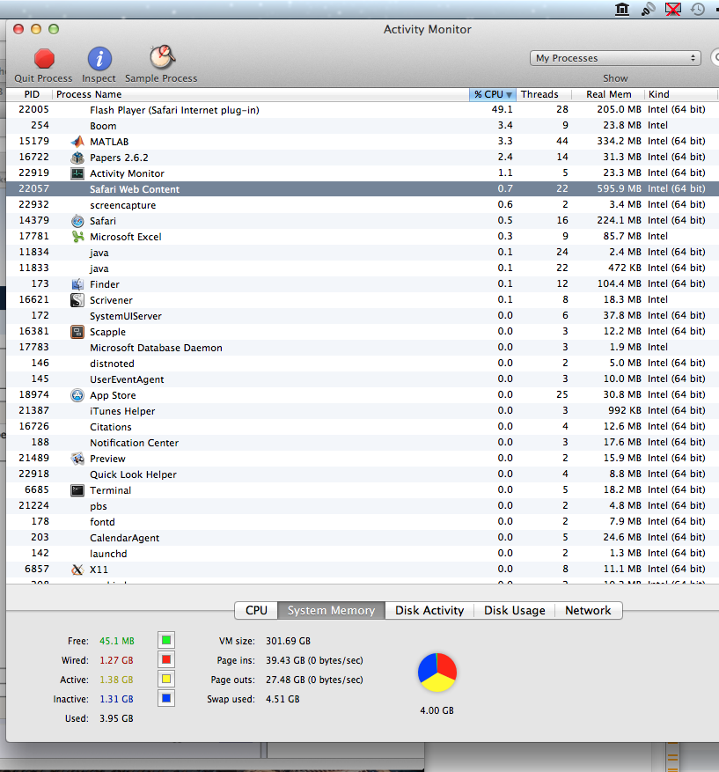Select the CalendarAgent process row
This screenshot has height=772, width=719.
point(363,538)
